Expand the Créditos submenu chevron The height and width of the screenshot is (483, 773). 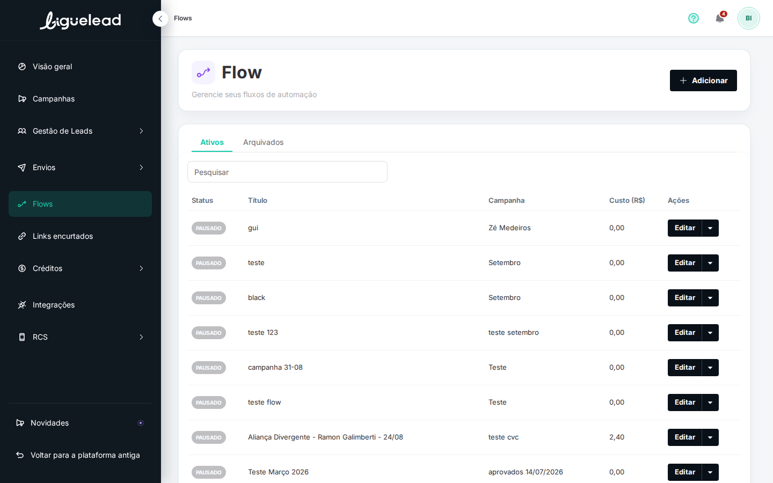click(141, 268)
